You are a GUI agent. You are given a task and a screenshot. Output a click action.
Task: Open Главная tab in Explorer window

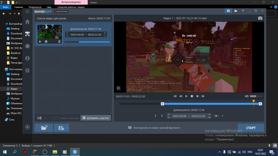click(18, 7)
